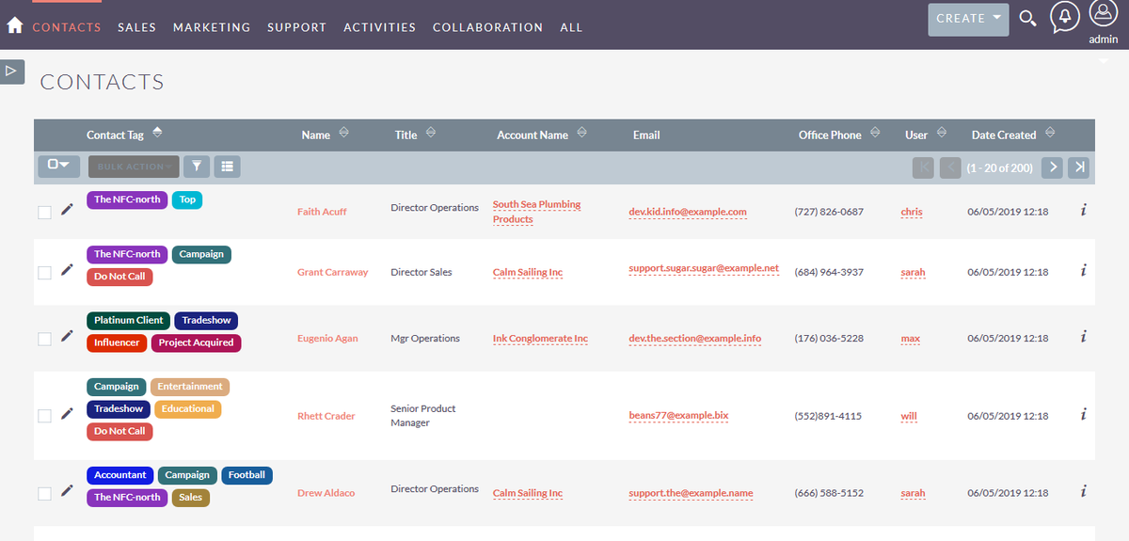
Task: Click the Educational tag for Rhett Crader
Action: (188, 409)
